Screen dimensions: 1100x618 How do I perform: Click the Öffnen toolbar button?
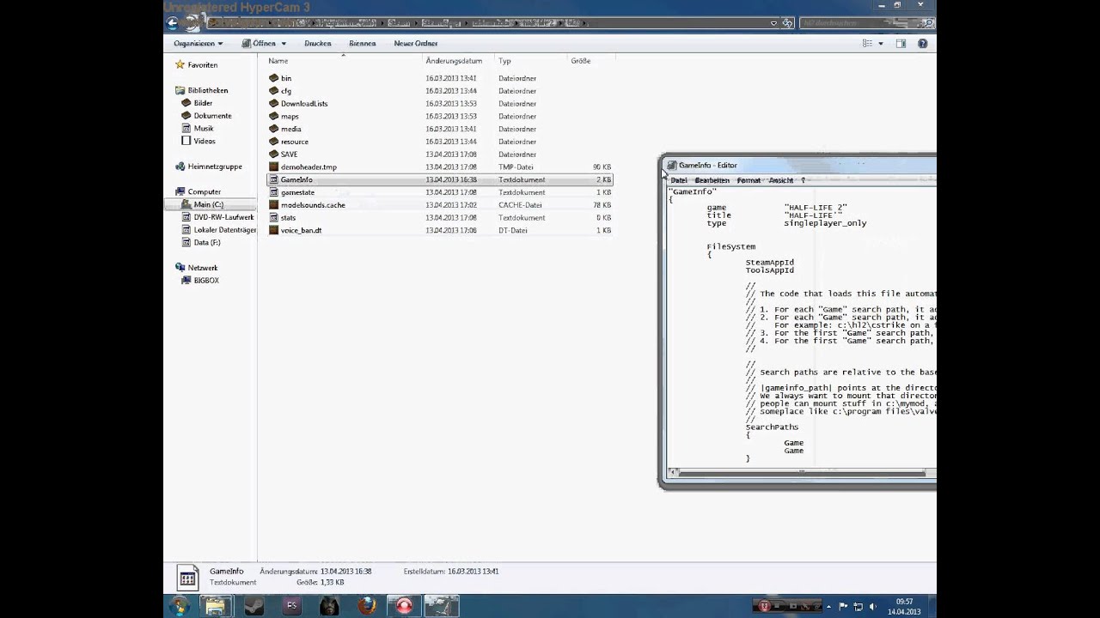click(259, 43)
